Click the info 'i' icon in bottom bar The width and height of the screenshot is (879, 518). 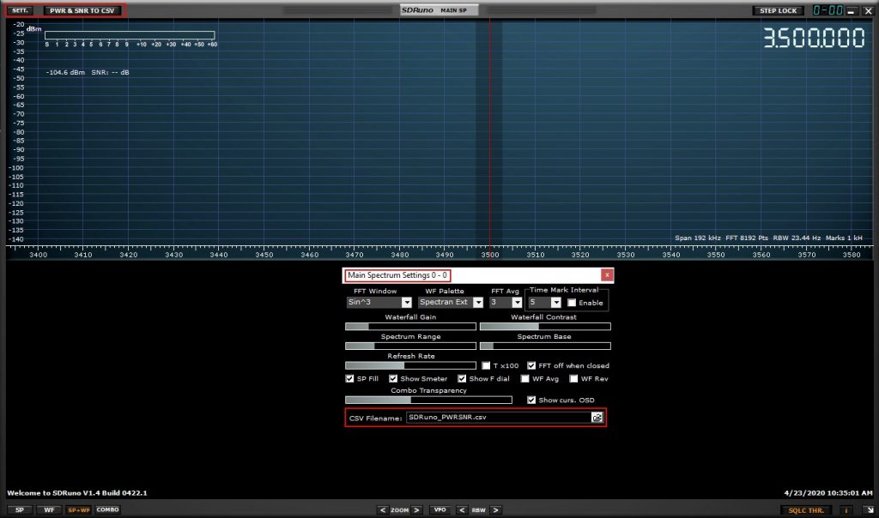coord(847,509)
